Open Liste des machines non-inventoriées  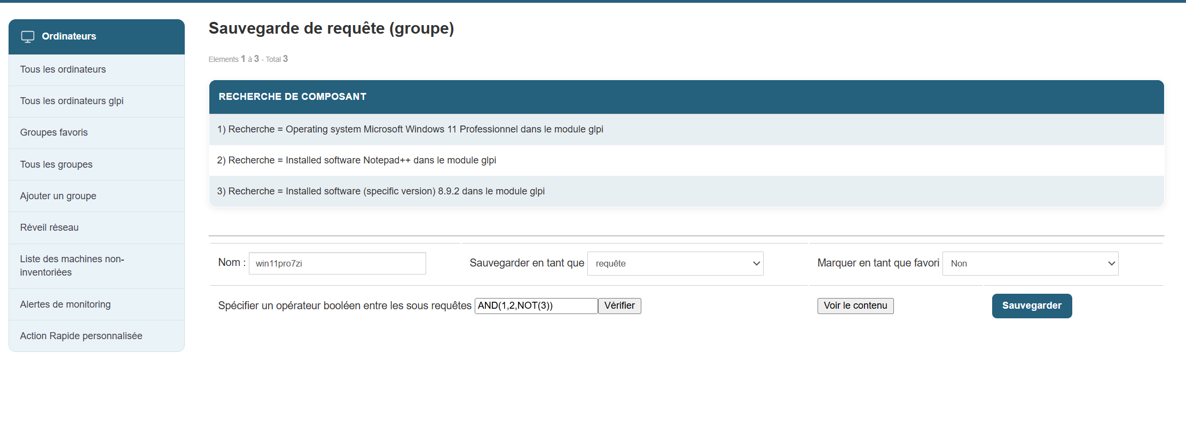point(72,265)
